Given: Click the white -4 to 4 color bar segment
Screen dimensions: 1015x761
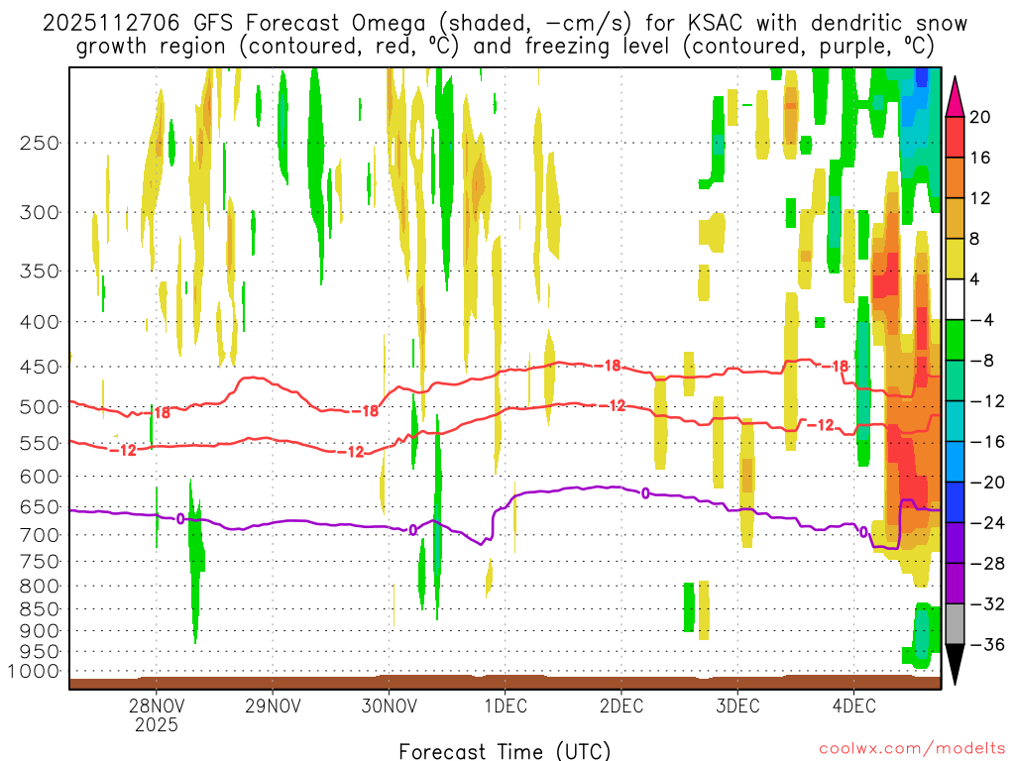Looking at the screenshot, I should tap(955, 299).
